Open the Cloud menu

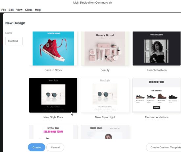pos(29,10)
